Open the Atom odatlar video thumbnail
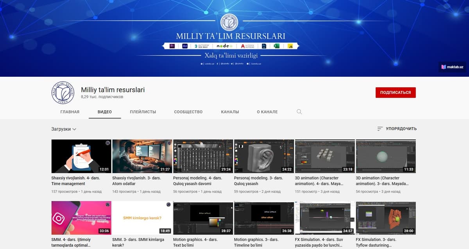Image resolution: width=469 pixels, height=249 pixels. 142,156
